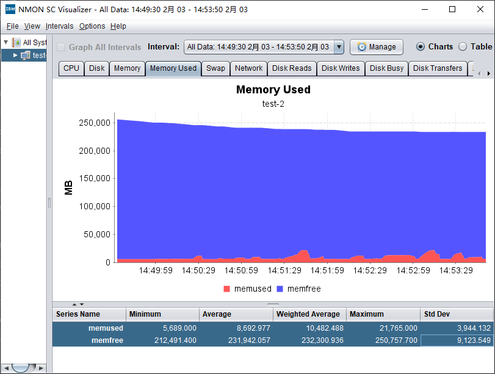Expand the test system tree node
Viewport: 495px width, 374px height.
(x=15, y=56)
